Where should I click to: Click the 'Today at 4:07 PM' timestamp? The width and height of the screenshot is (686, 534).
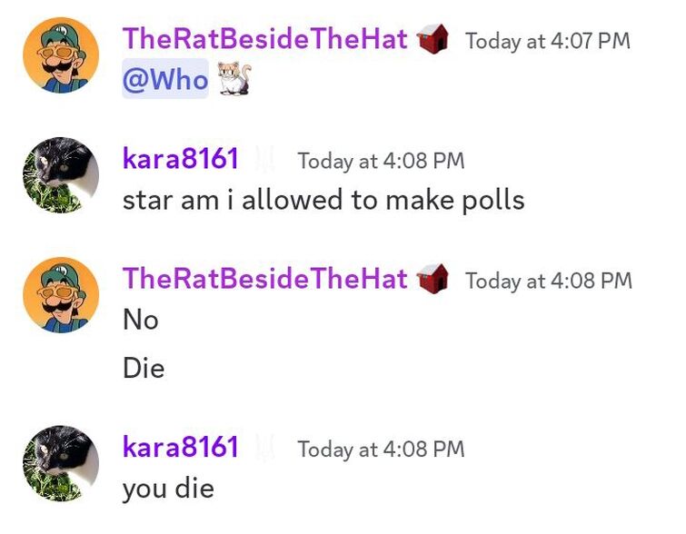(548, 41)
